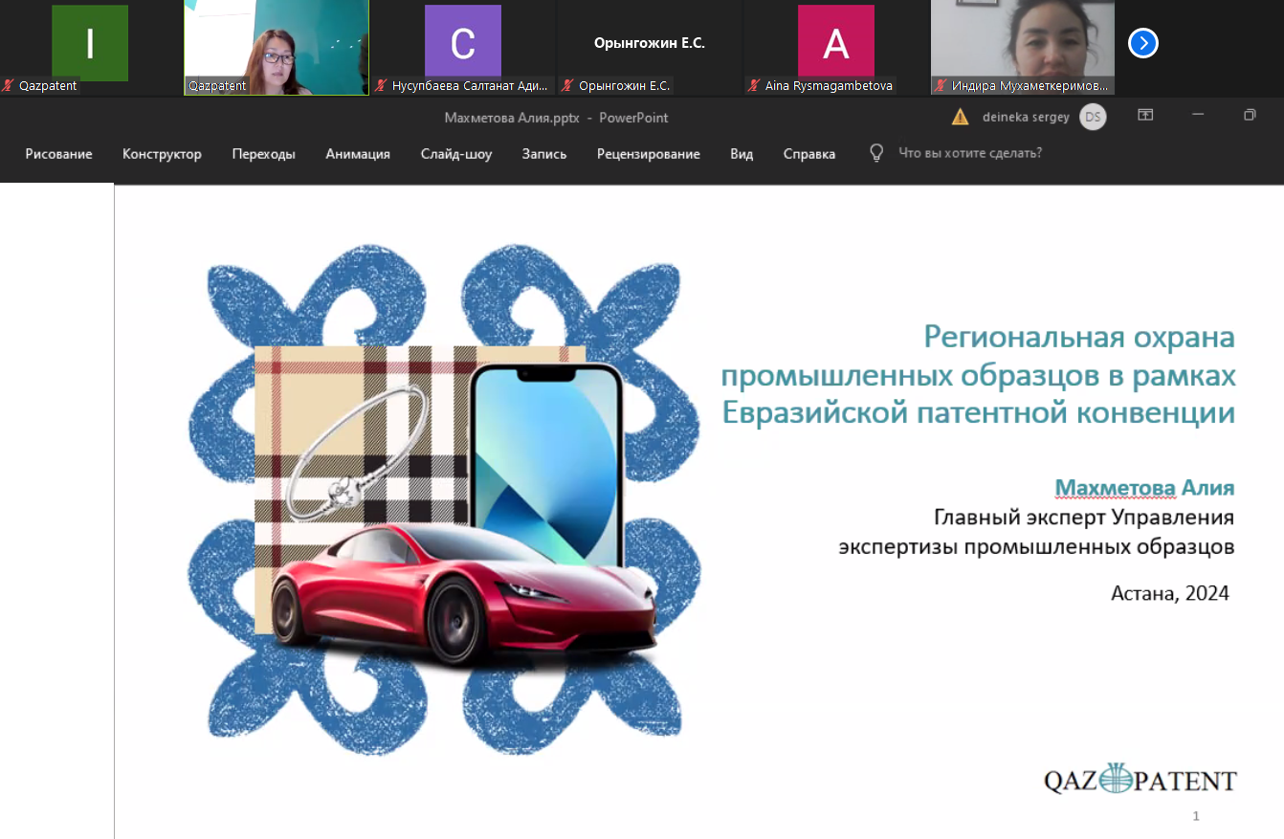
Task: Click the restore window icon
Action: (x=1250, y=115)
